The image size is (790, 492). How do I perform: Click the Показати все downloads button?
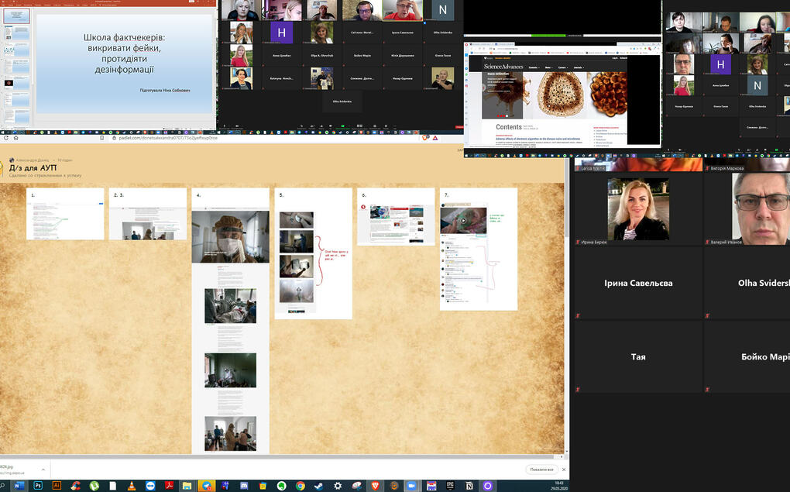pyautogui.click(x=541, y=470)
